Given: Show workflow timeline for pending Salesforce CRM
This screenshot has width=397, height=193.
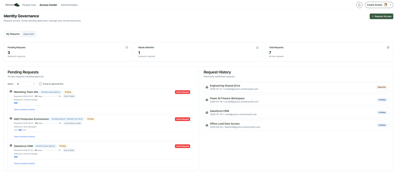Looking at the screenshot, I should click(x=24, y=164).
